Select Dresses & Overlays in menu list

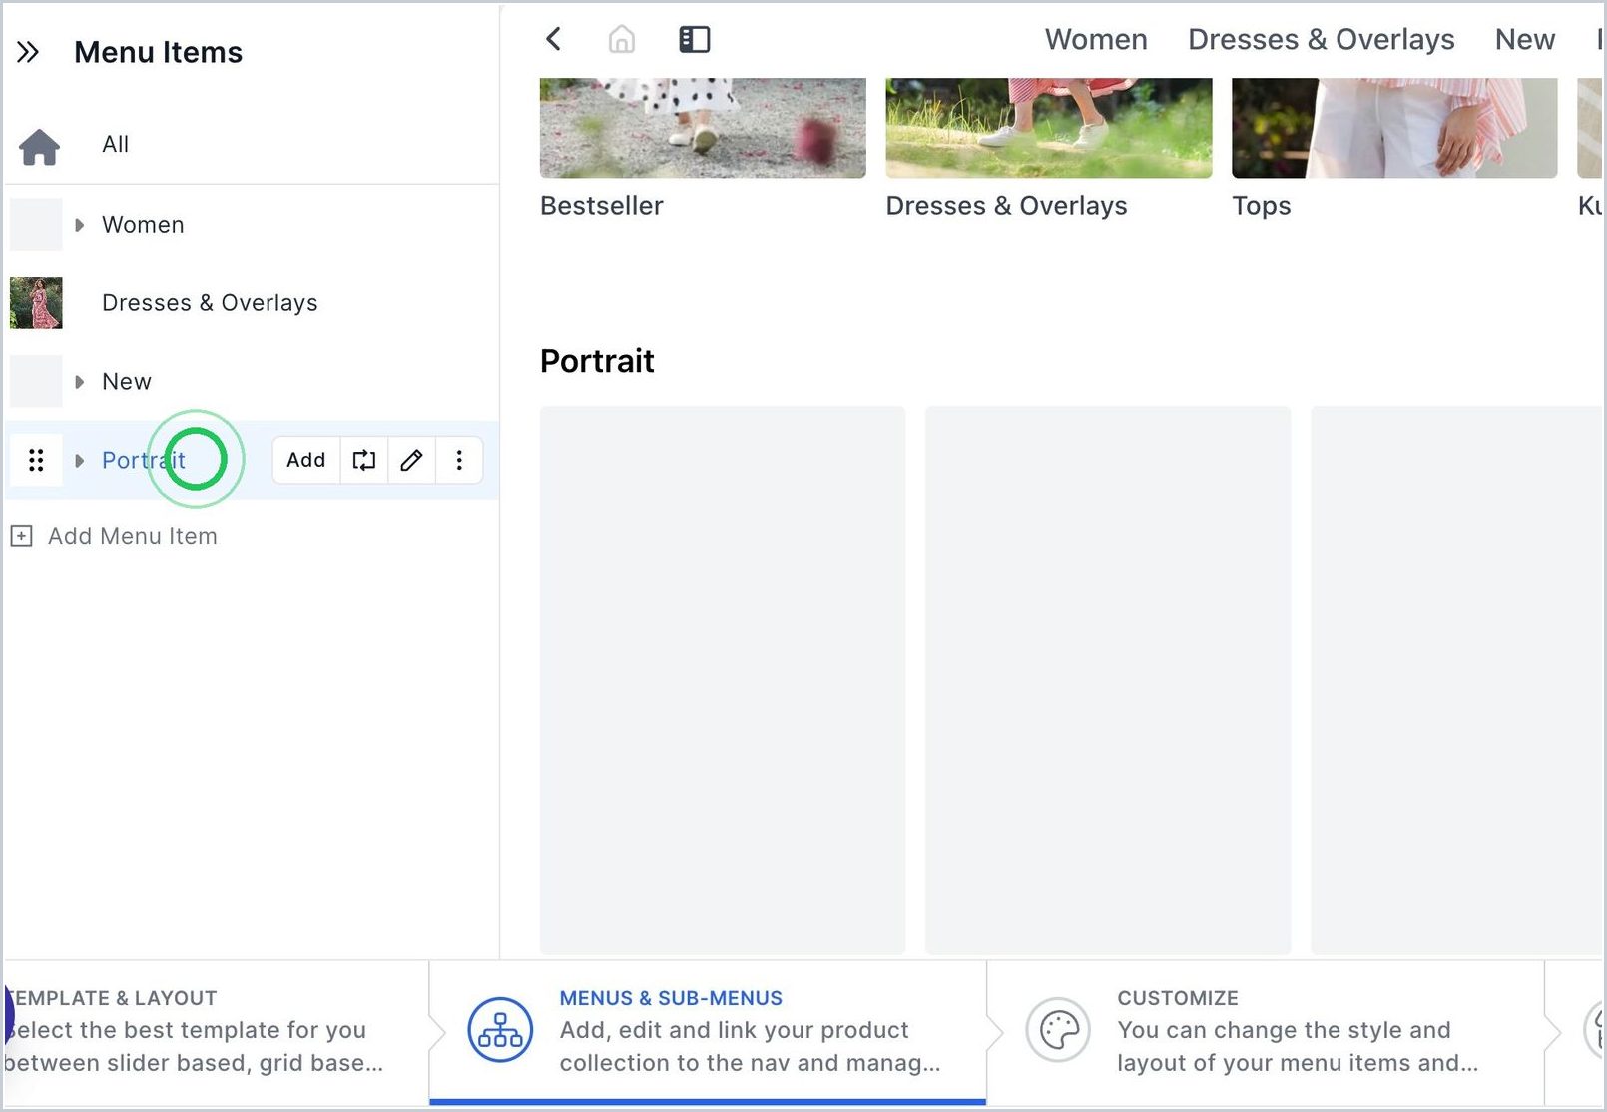click(x=210, y=303)
